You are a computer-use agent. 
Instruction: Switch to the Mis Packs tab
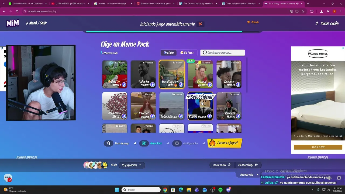[x=187, y=53]
